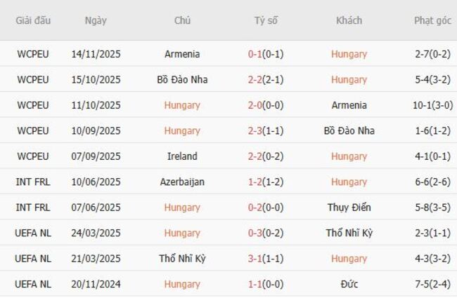457x298 pixels.
Task: Click the 3-1(1-1) score link
Action: [x=266, y=258]
